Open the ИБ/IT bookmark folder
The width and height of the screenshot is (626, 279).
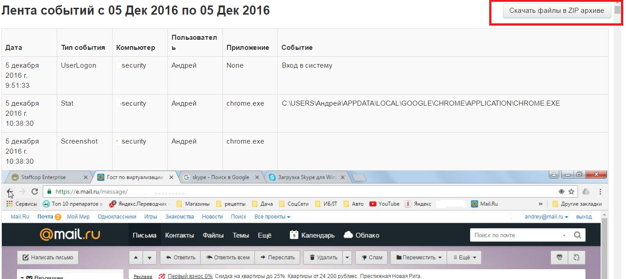(327, 204)
